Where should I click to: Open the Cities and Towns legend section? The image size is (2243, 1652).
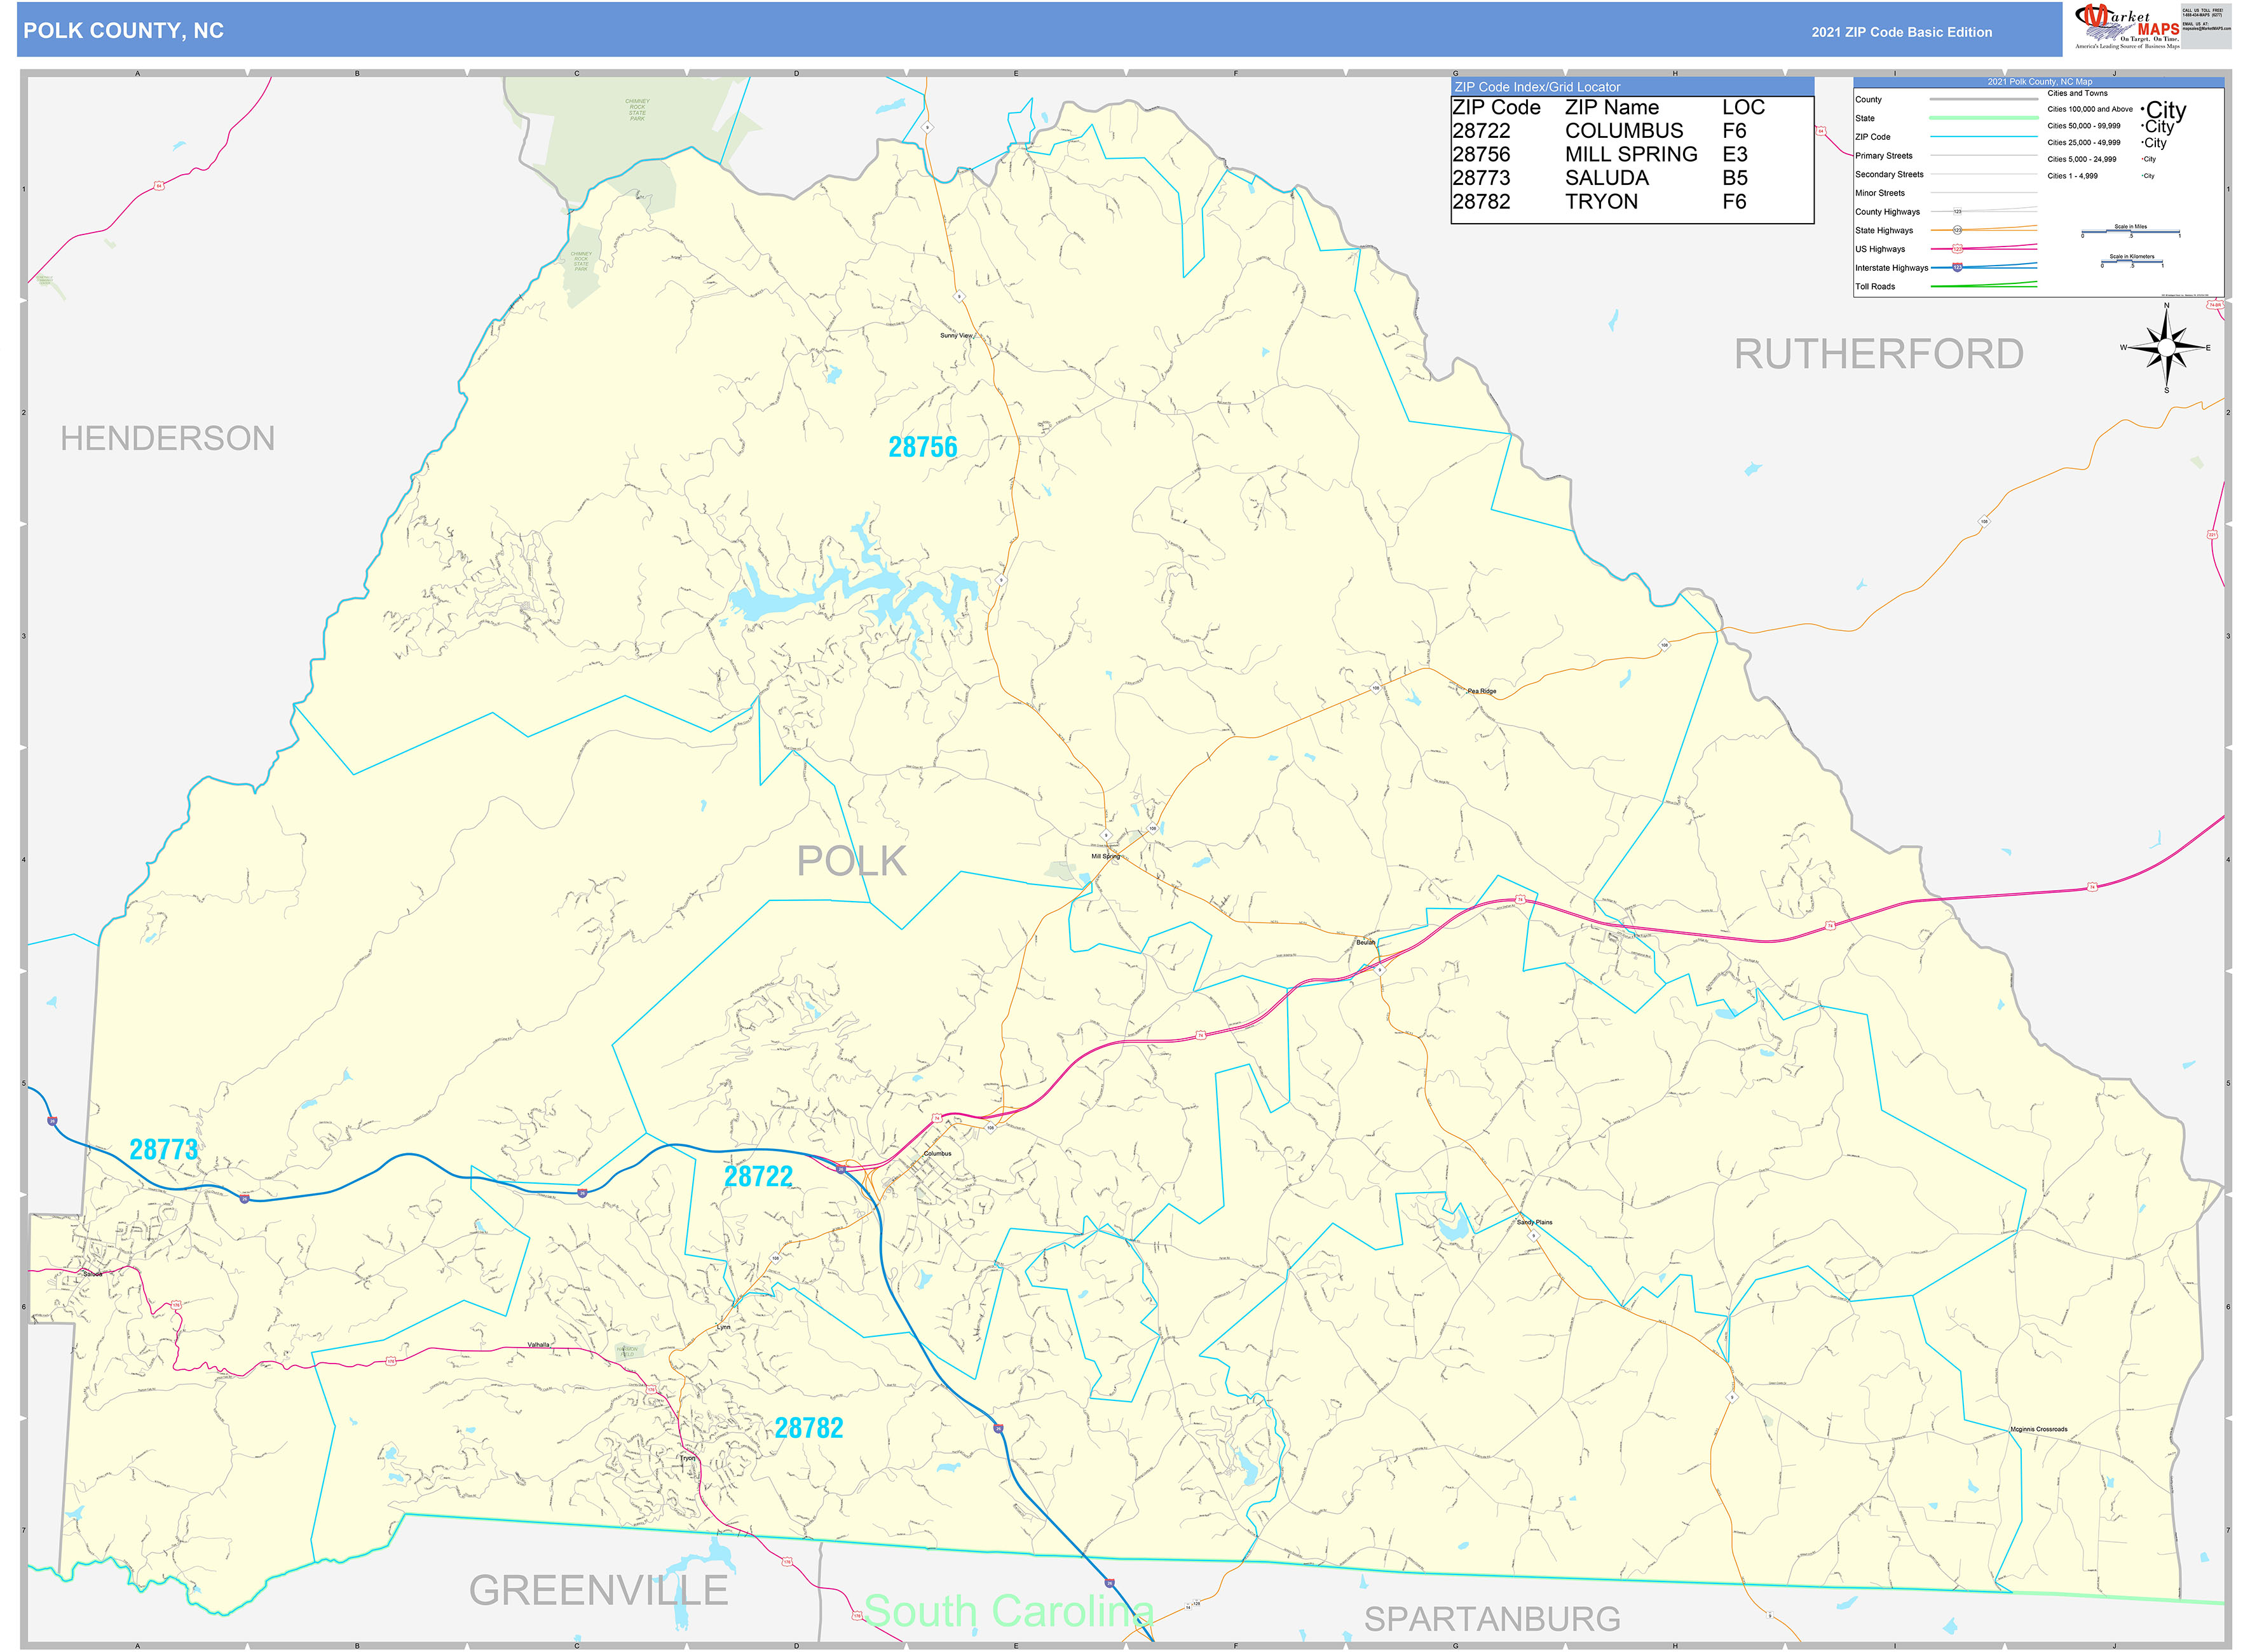[2078, 93]
